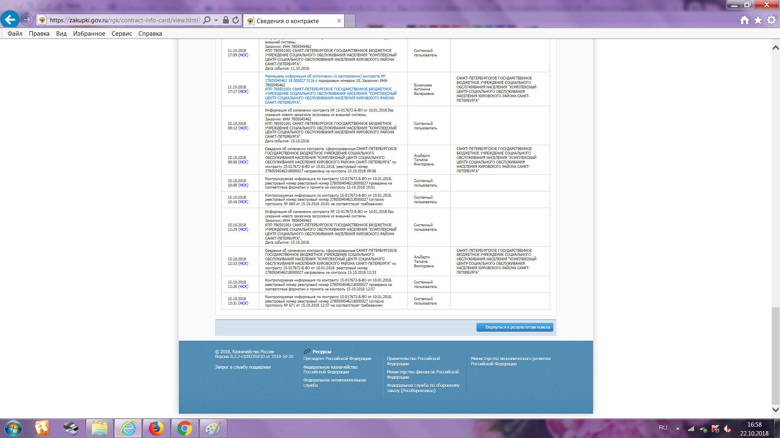Viewport: 780px width, 438px height.
Task: Launch Firefox from the taskbar
Action: (x=156, y=428)
